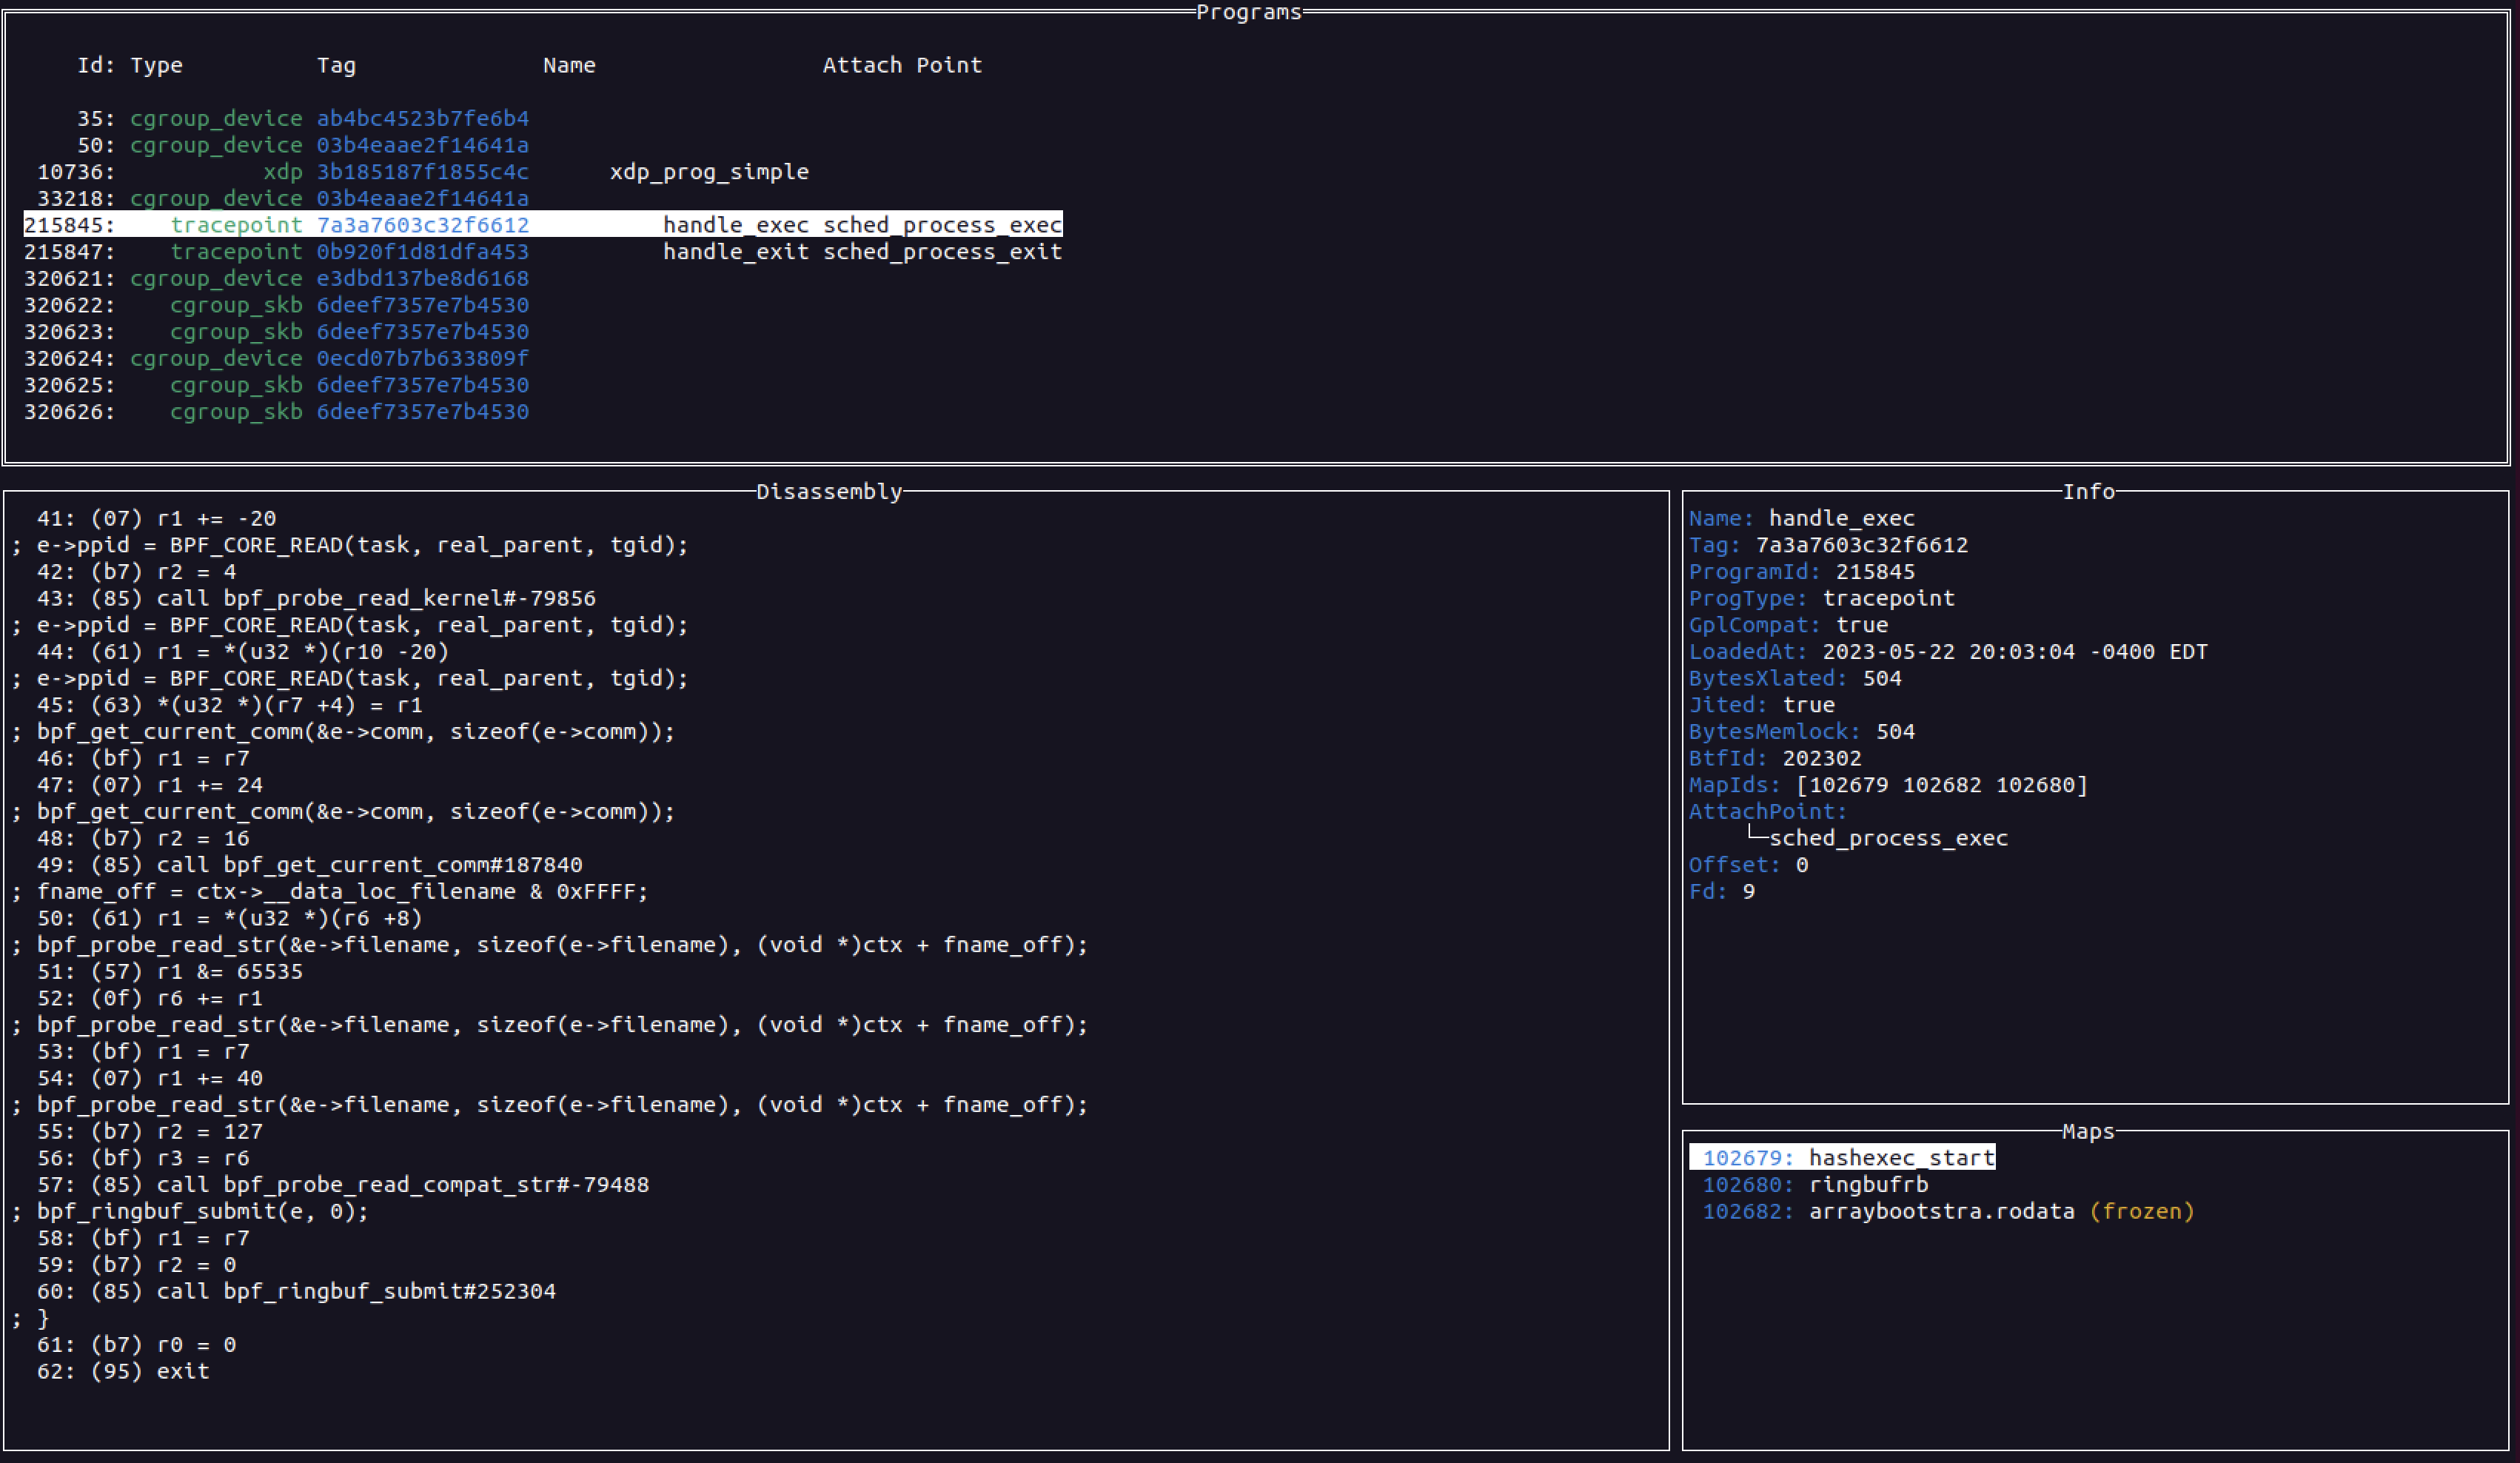Viewport: 2520px width, 1463px height.
Task: Select cgroup_skb program row 320626
Action: pyautogui.click(x=276, y=412)
